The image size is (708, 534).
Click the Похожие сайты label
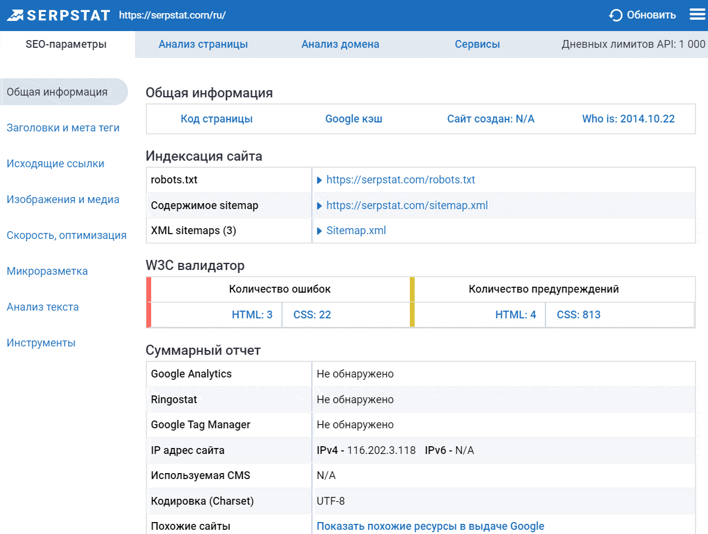191,526
